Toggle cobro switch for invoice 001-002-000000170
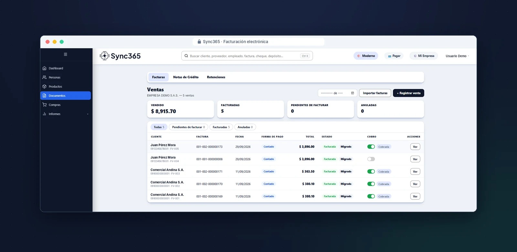This screenshot has width=517, height=252. (371, 184)
